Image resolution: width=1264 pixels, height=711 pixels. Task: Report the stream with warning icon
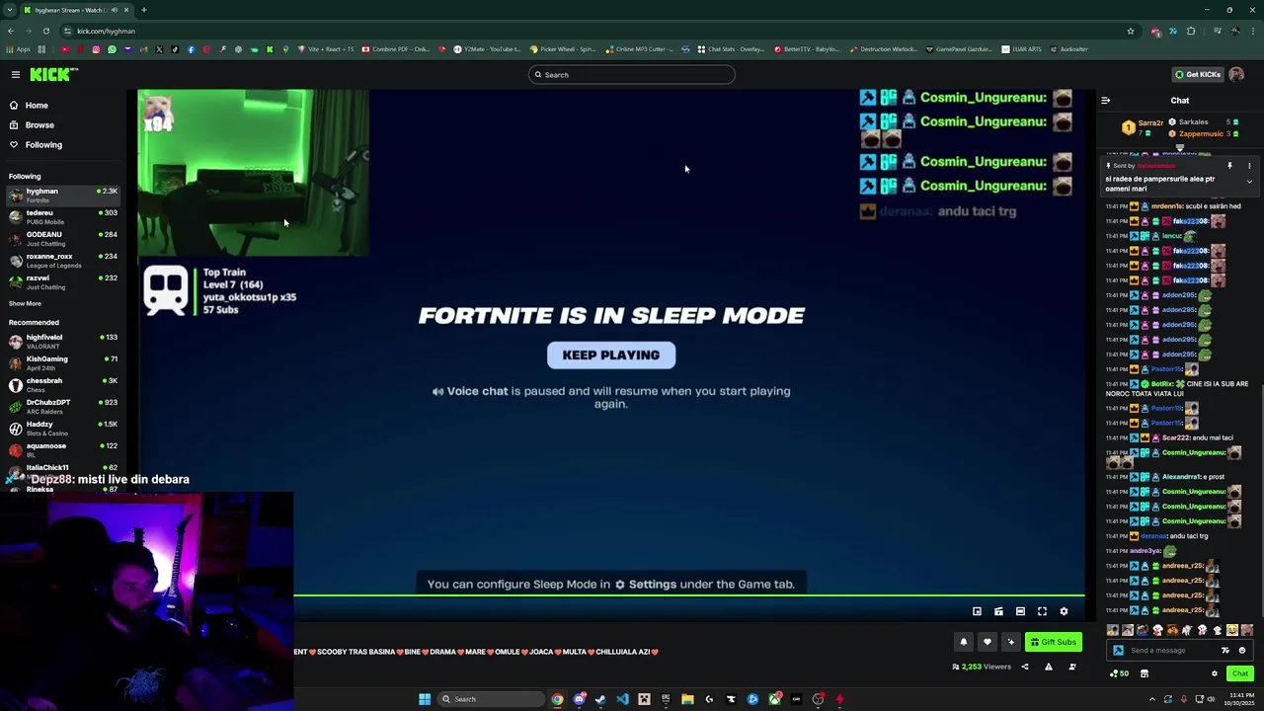pos(1048,667)
